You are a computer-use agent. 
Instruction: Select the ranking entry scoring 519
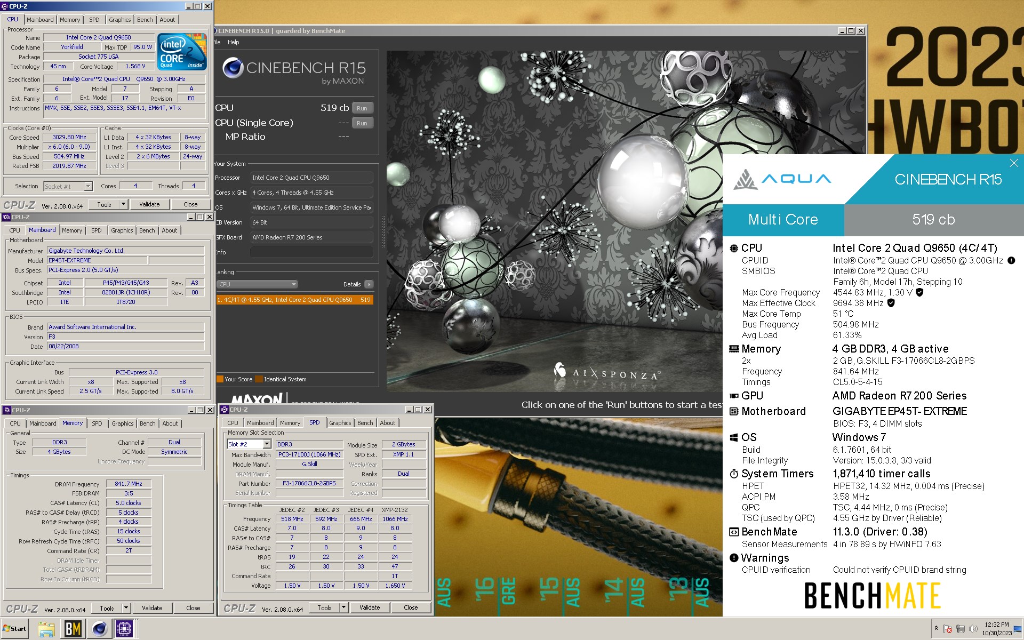pos(294,300)
